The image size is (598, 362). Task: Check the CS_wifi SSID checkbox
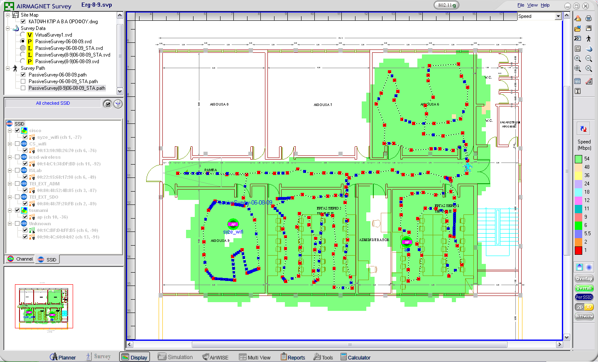click(17, 144)
